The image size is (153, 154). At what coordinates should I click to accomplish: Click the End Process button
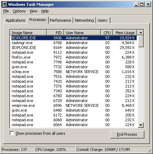(x=127, y=134)
